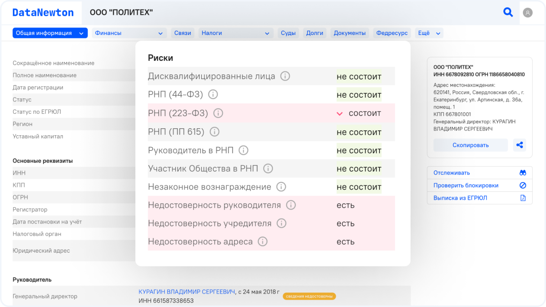Screen dimensions: 546x307
Task: Click info icon next to Недостоверность учредителя
Action: pos(282,223)
